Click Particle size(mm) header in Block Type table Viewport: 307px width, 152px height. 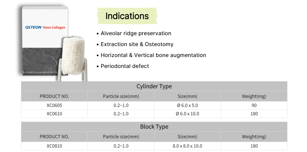click(121, 137)
